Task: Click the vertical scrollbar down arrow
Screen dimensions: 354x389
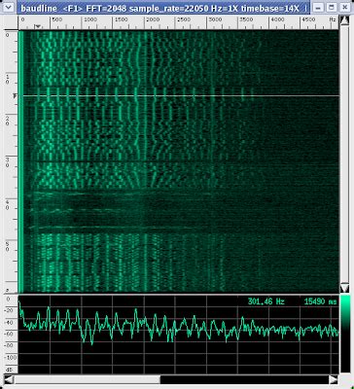Action: pyautogui.click(x=344, y=288)
